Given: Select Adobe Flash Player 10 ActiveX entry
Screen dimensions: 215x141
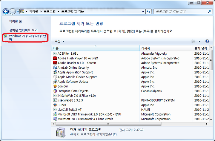Looking at the screenshot, I should click(78, 58).
